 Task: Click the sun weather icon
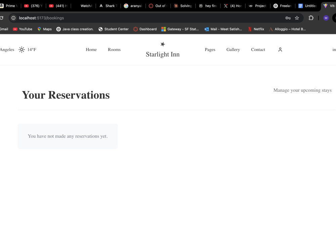coord(22,49)
